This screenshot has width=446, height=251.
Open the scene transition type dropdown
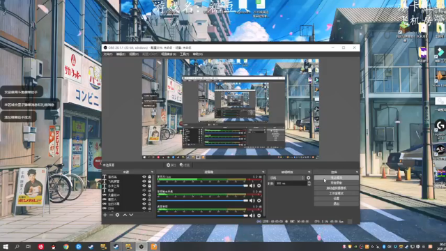point(286,178)
